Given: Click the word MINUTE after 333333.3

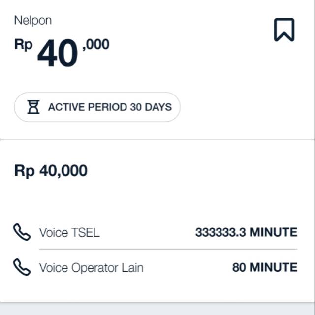Looking at the screenshot, I should [273, 232].
